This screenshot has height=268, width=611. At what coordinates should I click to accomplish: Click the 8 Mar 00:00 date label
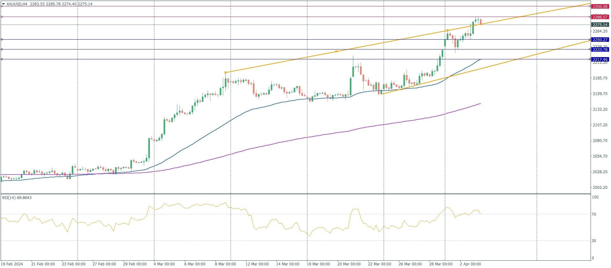(225, 264)
